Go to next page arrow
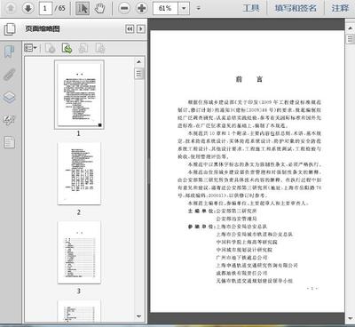 point(28,8)
